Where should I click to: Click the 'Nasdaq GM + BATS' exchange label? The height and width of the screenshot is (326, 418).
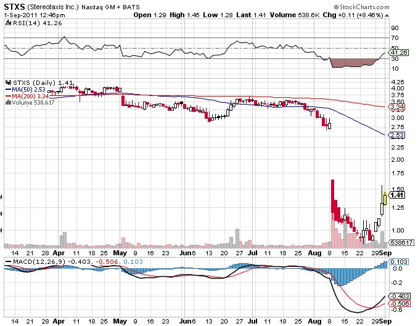(110, 7)
